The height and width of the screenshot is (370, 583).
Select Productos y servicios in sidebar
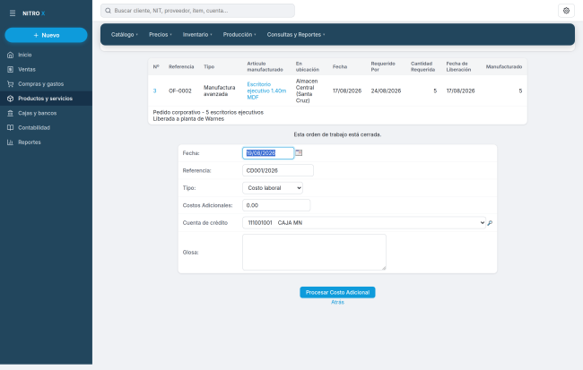click(x=46, y=99)
